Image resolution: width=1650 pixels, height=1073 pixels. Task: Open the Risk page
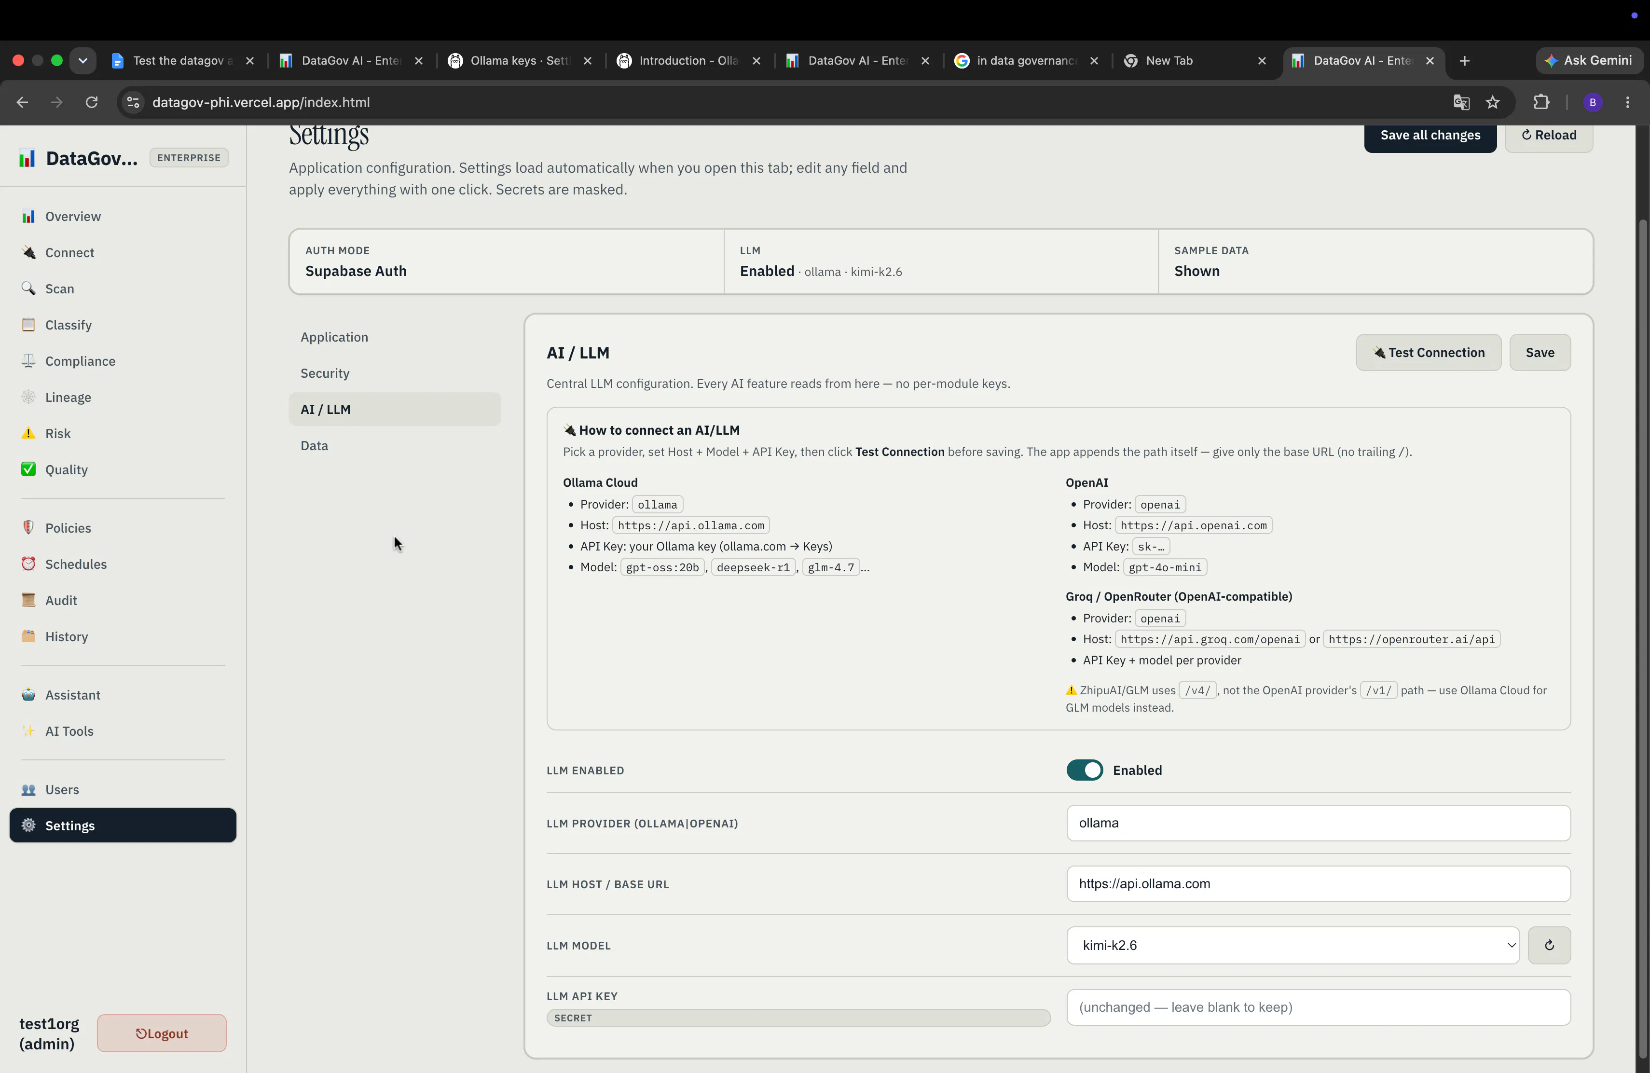[x=123, y=433]
